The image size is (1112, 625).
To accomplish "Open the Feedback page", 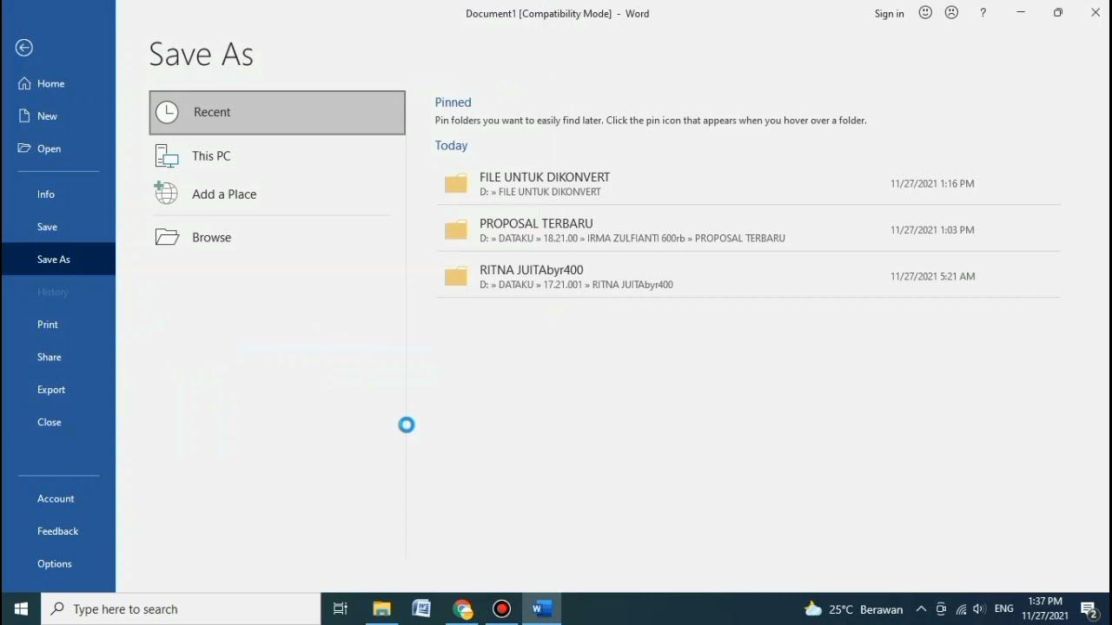I will point(58,531).
